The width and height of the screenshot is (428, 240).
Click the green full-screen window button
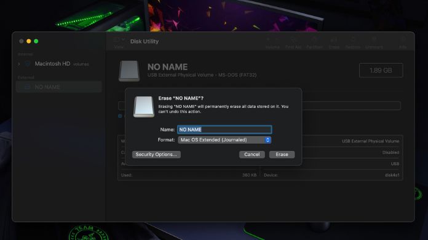tap(36, 41)
